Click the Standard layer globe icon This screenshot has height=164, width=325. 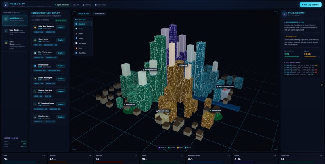pyautogui.click(x=77, y=24)
